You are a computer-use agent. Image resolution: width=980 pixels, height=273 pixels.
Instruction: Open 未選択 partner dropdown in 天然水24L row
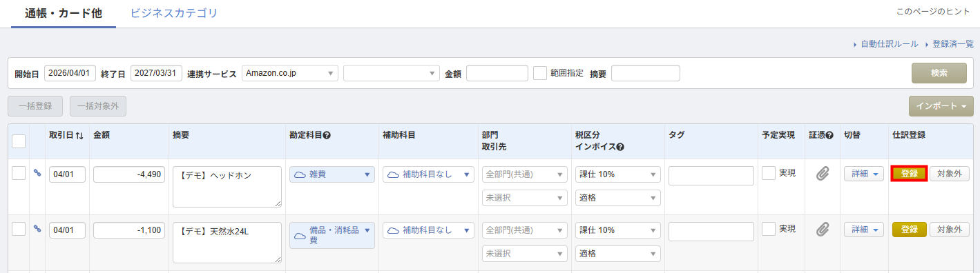tap(524, 254)
